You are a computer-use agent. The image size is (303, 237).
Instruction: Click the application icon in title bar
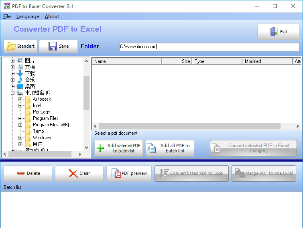[x=6, y=6]
